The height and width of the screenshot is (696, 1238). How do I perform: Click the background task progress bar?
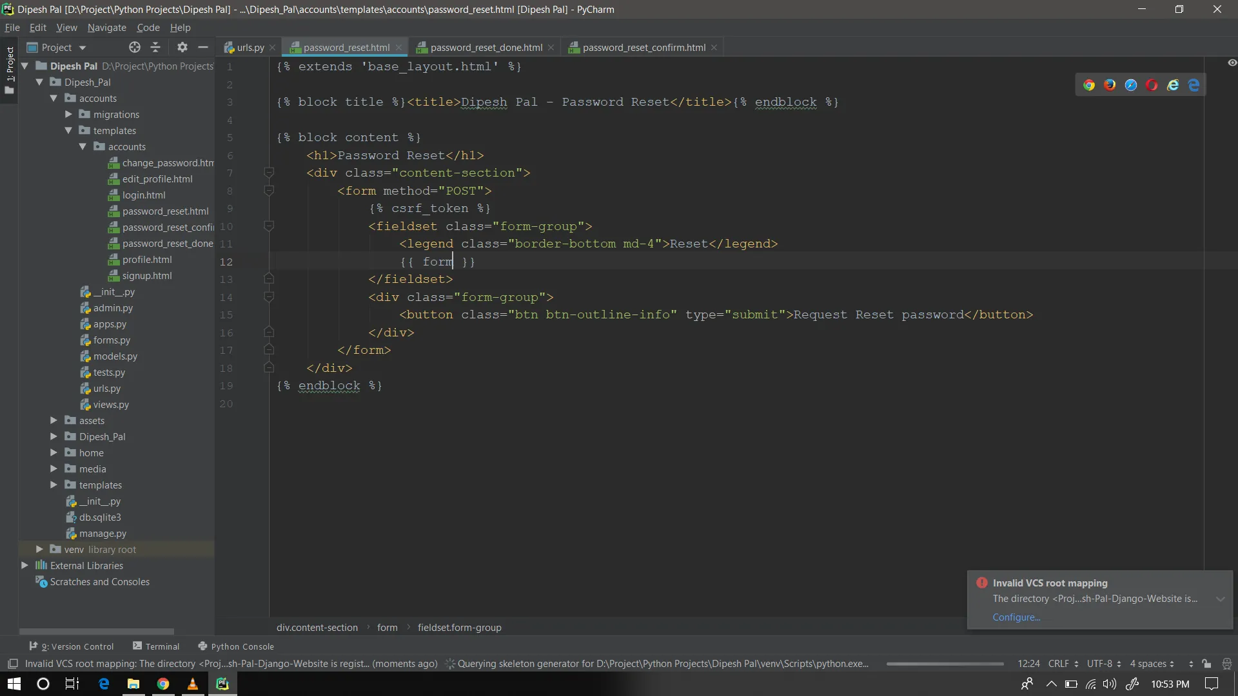click(945, 664)
